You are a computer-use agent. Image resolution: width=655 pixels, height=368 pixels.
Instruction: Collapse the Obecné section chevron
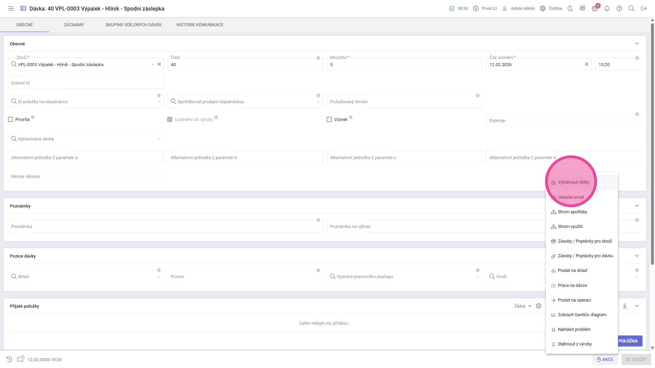(x=637, y=44)
